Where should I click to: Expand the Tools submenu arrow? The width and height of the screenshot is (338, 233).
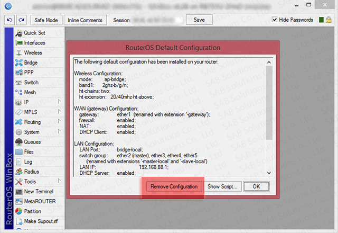tap(59, 181)
